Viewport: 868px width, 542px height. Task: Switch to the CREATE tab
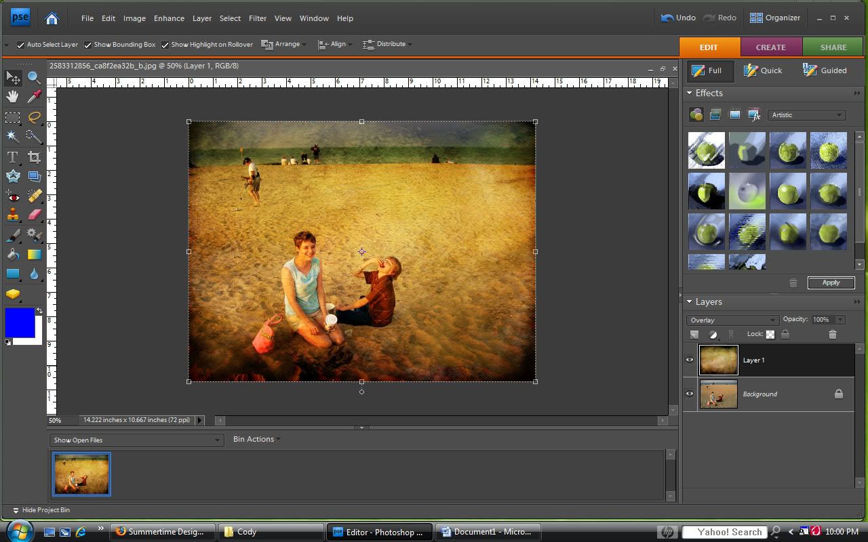(x=771, y=47)
